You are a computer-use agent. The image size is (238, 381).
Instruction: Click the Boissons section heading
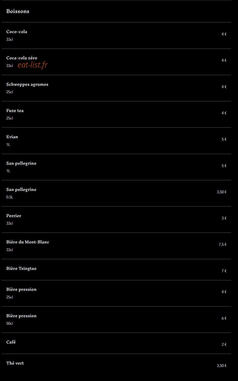coord(18,11)
